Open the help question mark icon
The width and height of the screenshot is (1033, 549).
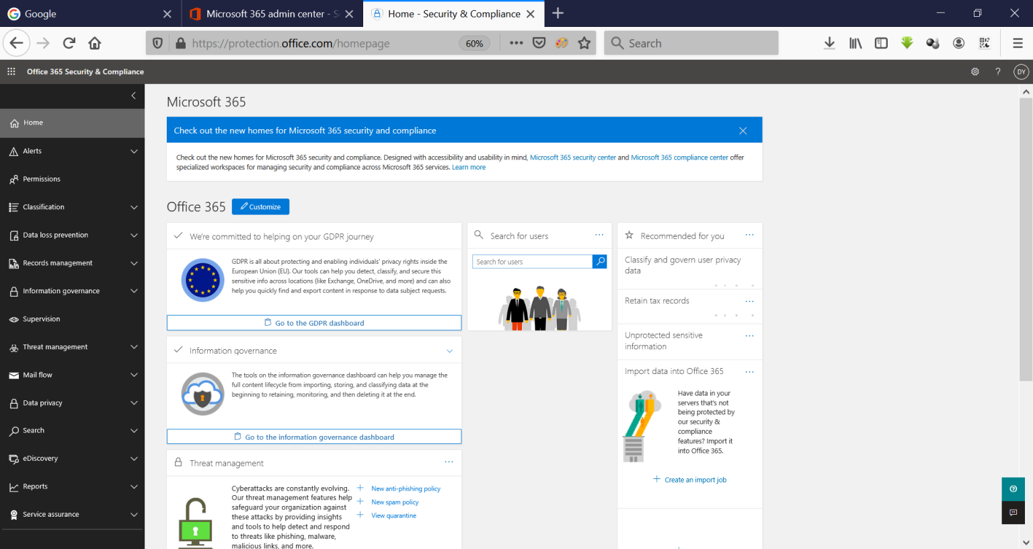click(997, 71)
